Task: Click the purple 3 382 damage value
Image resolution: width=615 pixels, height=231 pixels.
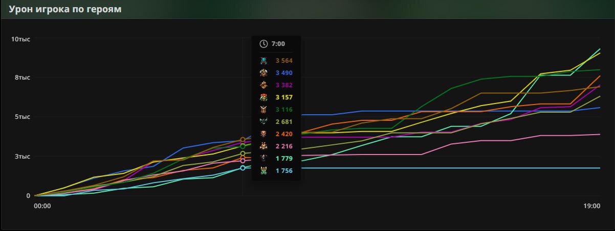Action: 284,85
